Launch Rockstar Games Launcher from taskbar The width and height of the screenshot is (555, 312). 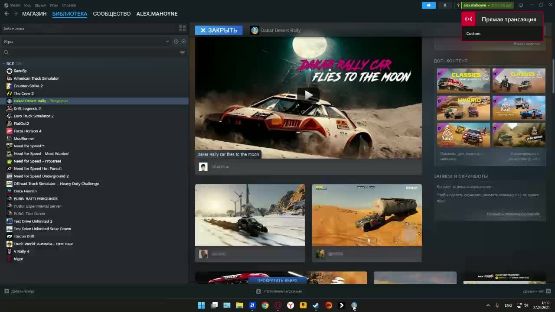(303, 305)
